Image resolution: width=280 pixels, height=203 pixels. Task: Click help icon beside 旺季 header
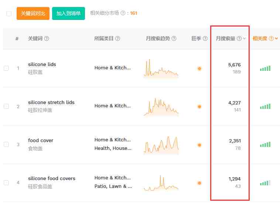(205, 39)
